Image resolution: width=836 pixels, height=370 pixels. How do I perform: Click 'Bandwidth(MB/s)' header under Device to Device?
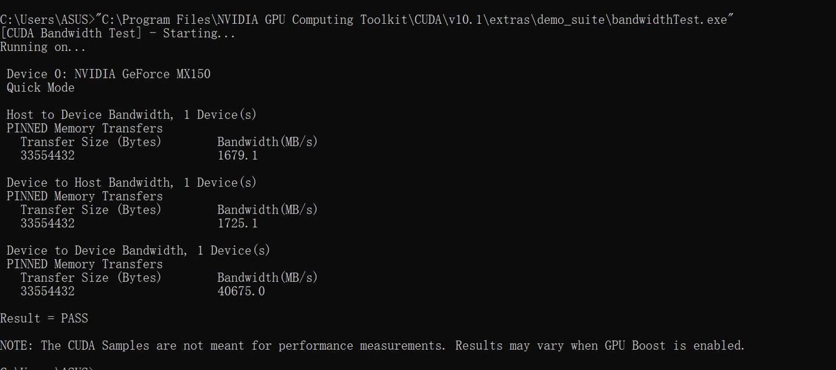[268, 278]
